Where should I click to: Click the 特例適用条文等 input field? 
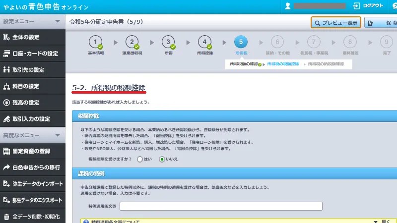[221, 206]
